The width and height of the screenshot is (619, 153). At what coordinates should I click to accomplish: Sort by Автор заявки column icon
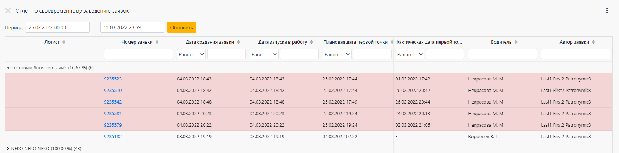593,42
